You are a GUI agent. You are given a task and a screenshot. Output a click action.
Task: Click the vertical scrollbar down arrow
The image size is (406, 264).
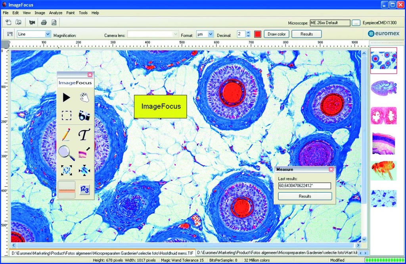(364, 239)
